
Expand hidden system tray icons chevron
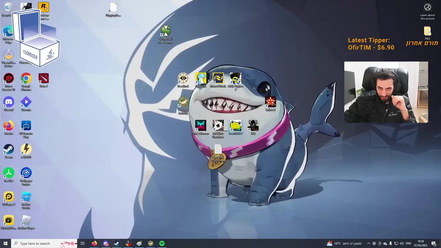click(x=368, y=244)
